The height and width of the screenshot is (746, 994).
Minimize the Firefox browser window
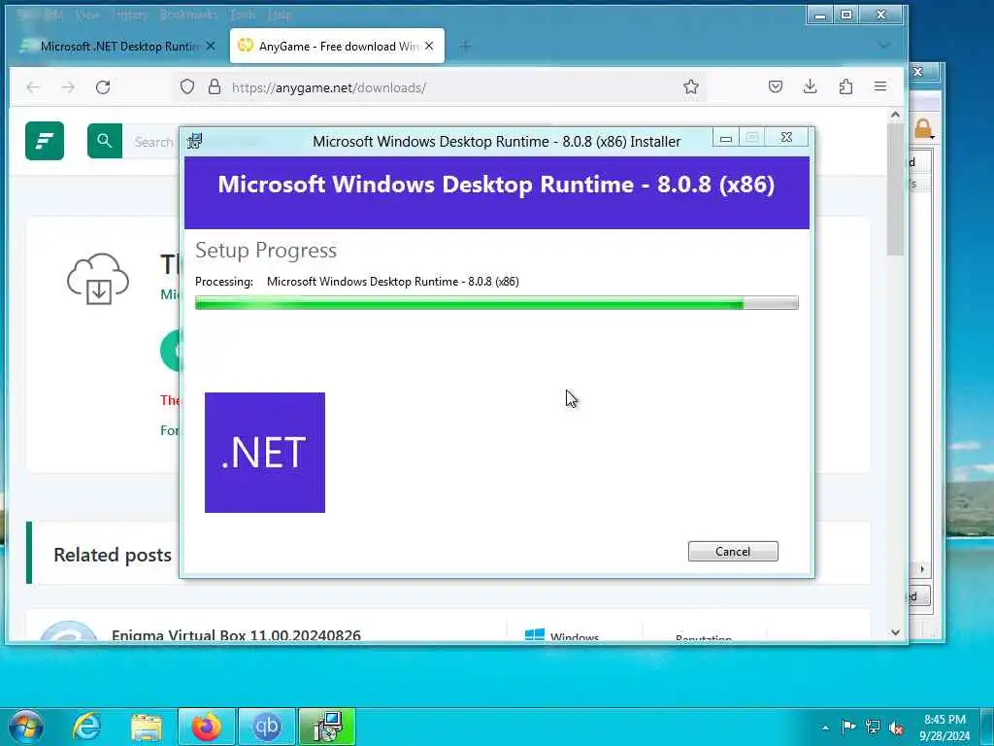pos(820,15)
